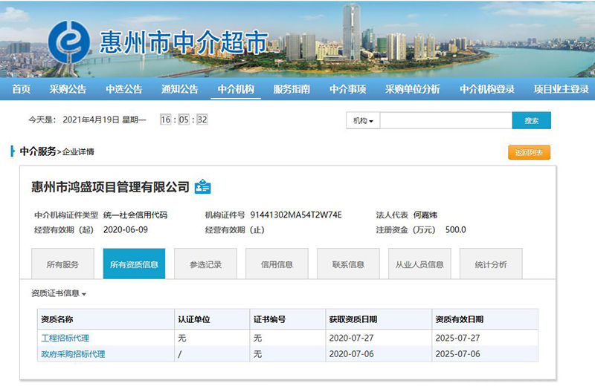This screenshot has height=386, width=595.
Task: Open the 政府采购招标代理 qualification link
Action: [x=73, y=354]
